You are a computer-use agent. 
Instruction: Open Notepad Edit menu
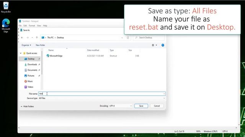point(25,25)
